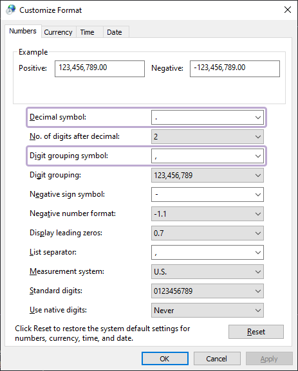
Task: Click the Measurement system label
Action: [67, 271]
